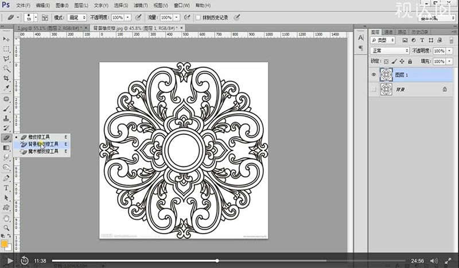This screenshot has width=459, height=268.
Task: Hide layer 图层 1 with eye icon
Action: coord(374,75)
